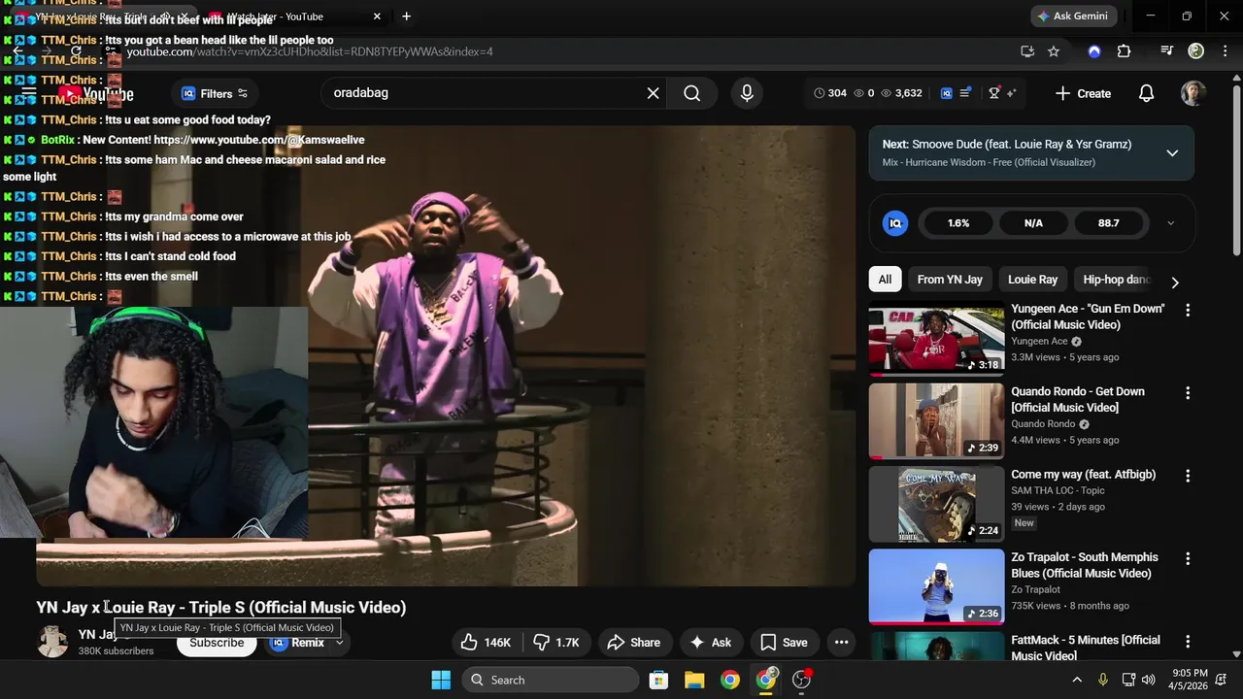The image size is (1243, 699).
Task: Open the YouTube account avatar menu
Action: tap(1193, 93)
